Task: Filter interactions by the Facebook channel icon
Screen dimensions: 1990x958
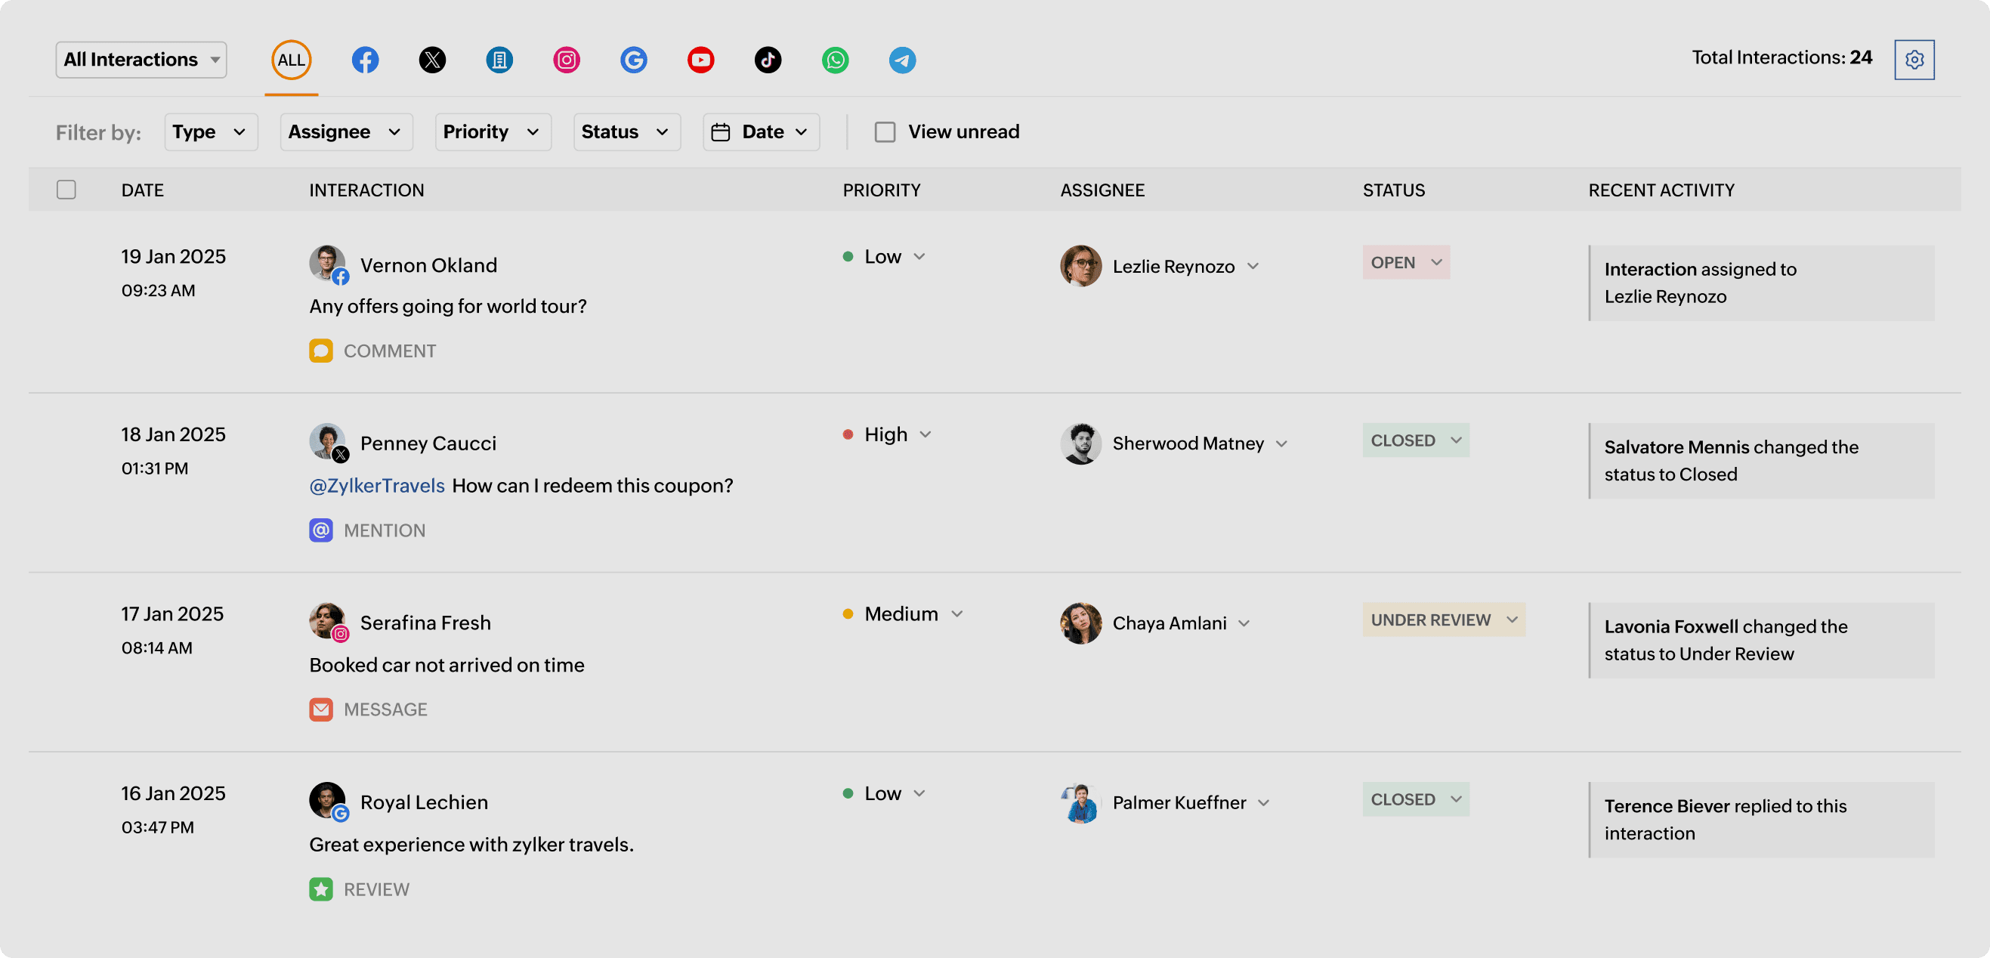Action: coord(366,60)
